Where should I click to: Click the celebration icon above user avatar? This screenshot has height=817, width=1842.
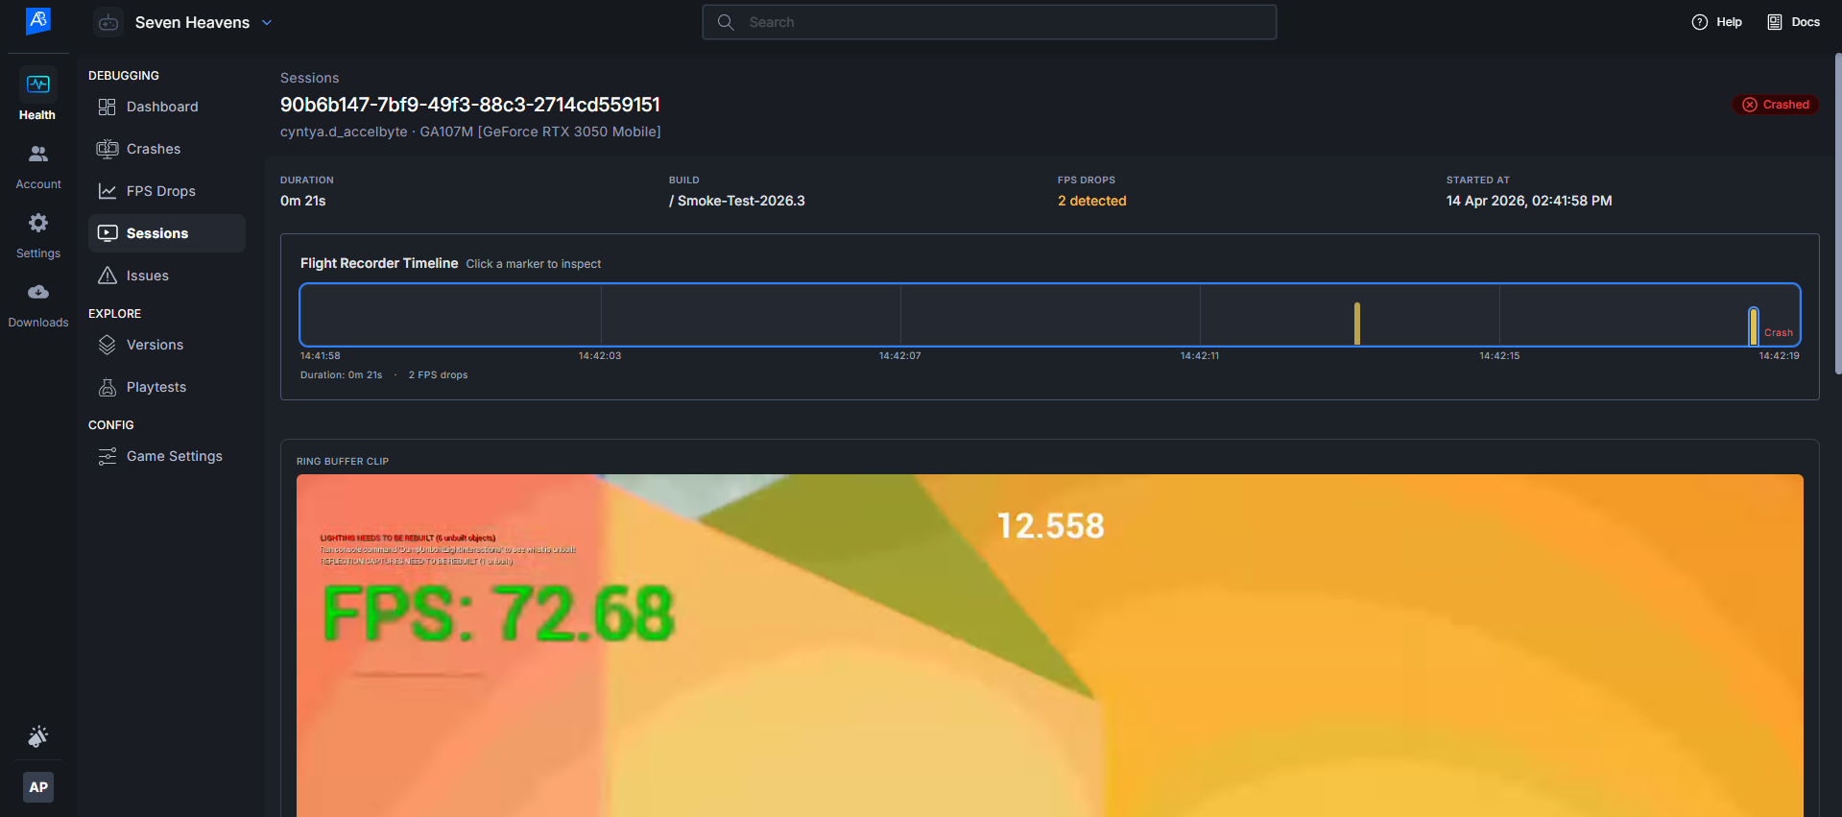pyautogui.click(x=38, y=736)
